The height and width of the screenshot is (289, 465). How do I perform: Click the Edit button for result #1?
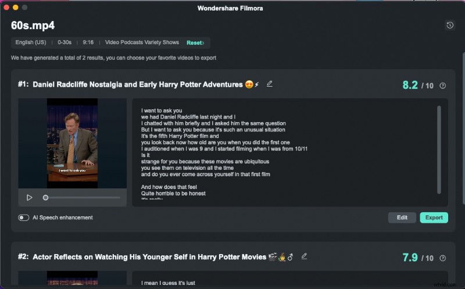pos(402,217)
